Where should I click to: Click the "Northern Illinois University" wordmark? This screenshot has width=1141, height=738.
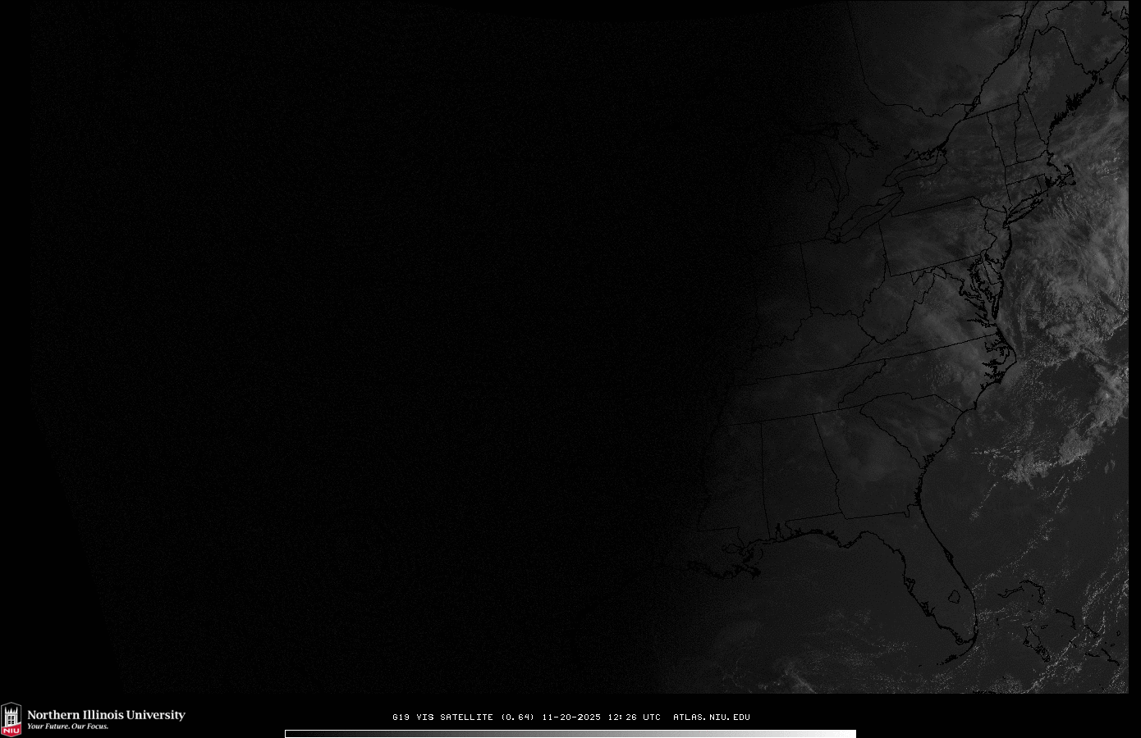click(x=106, y=715)
